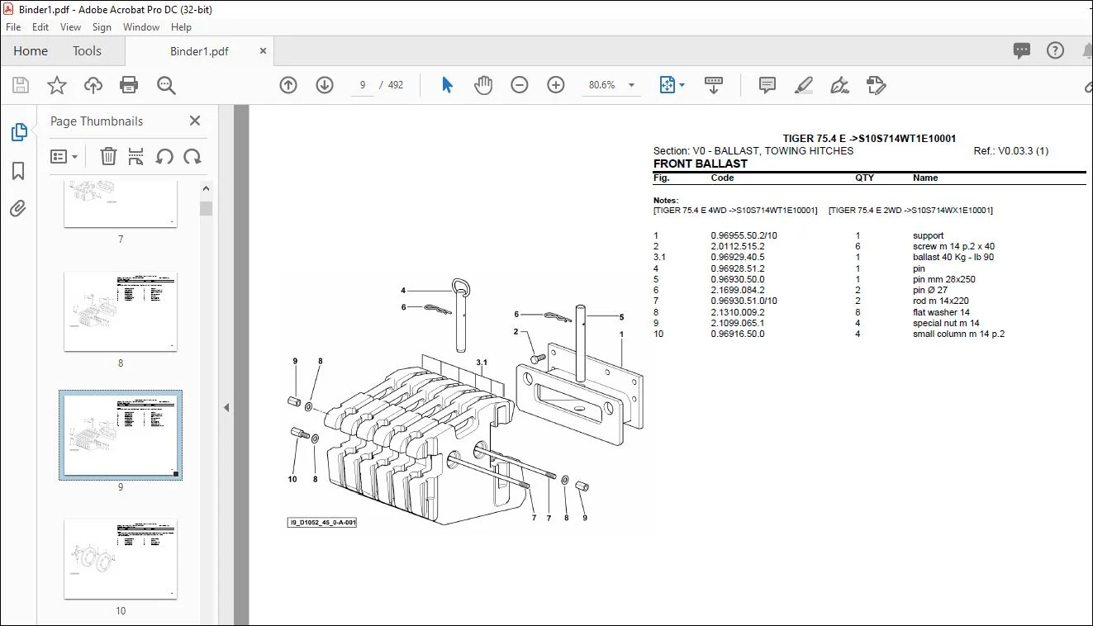Open the Page Thumbnails pane icon
The height and width of the screenshot is (626, 1093).
coord(18,132)
